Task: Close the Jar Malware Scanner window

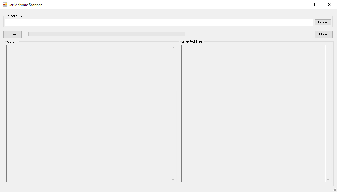Action: point(330,5)
